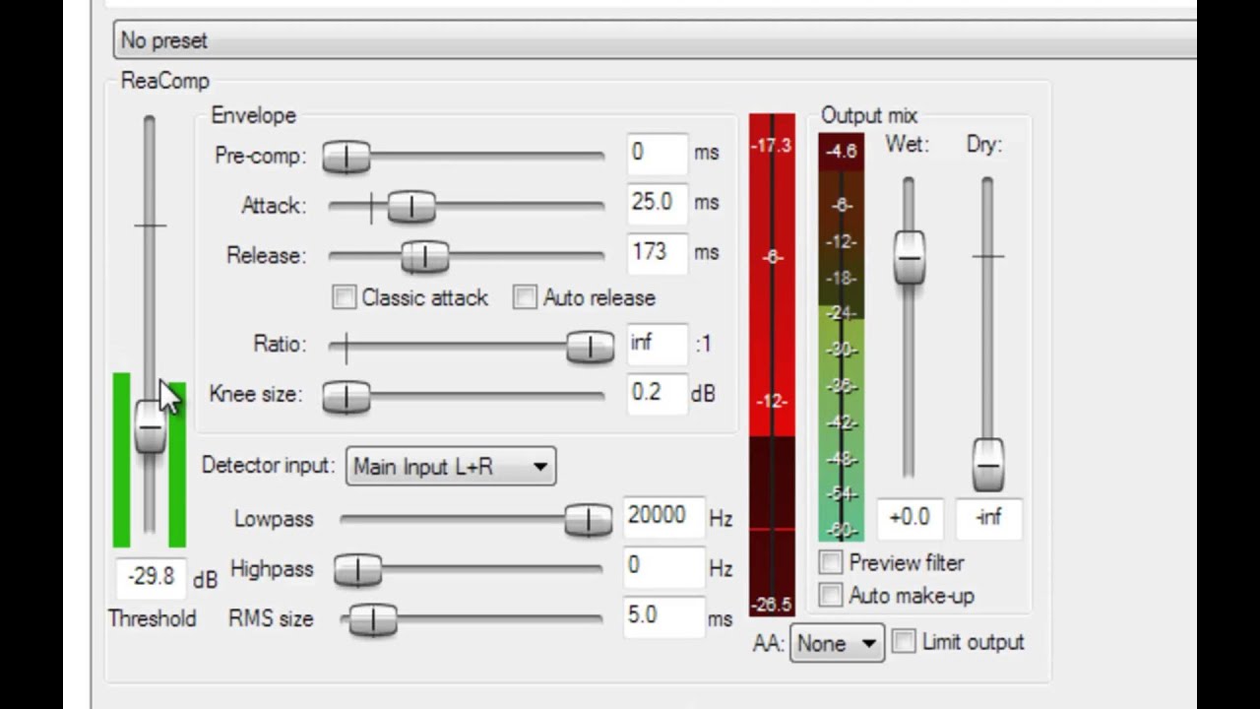Click the RMS size value field
The width and height of the screenshot is (1260, 709).
[x=663, y=616]
